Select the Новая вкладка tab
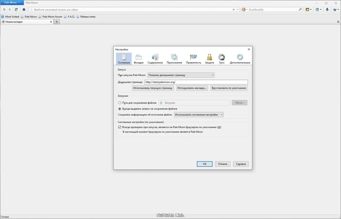The height and width of the screenshot is (219, 341). [27, 22]
